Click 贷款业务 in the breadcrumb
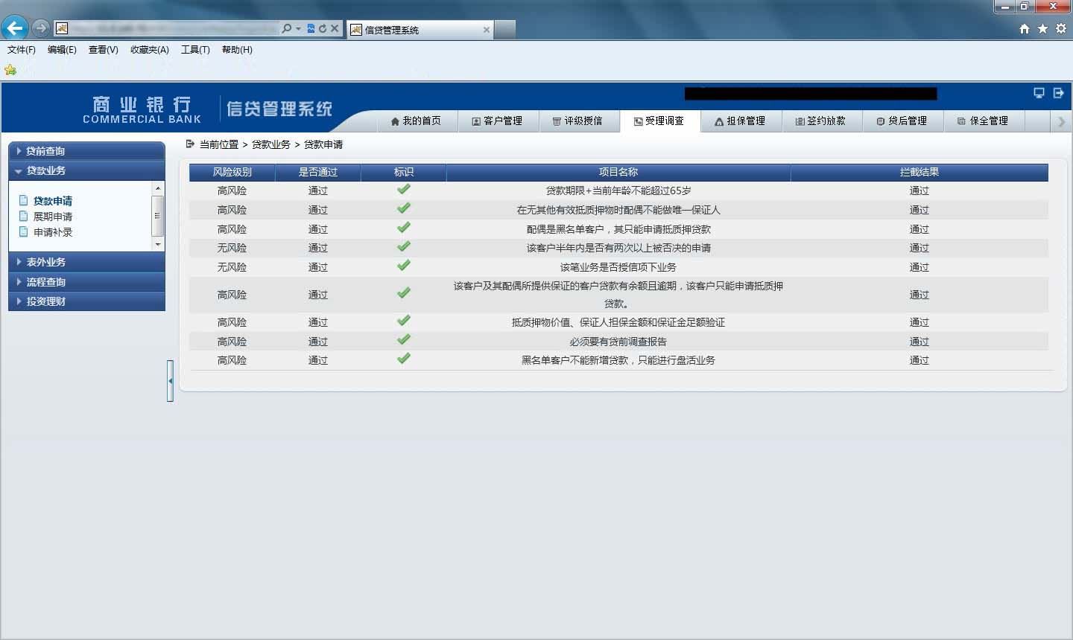This screenshot has width=1073, height=640. (x=271, y=144)
